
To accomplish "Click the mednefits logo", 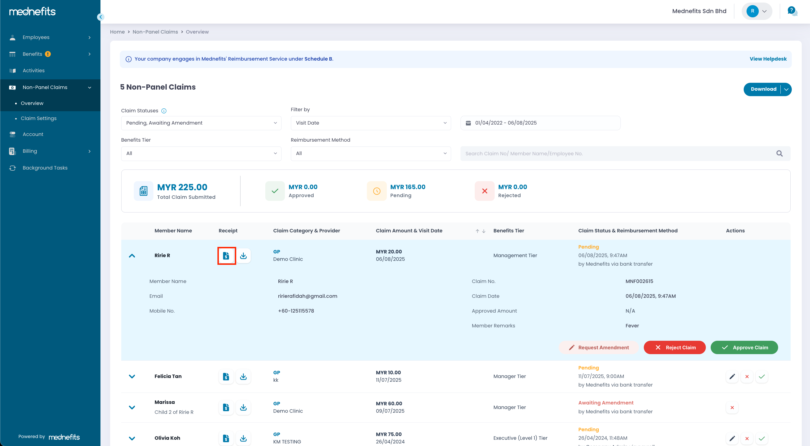I will point(32,12).
